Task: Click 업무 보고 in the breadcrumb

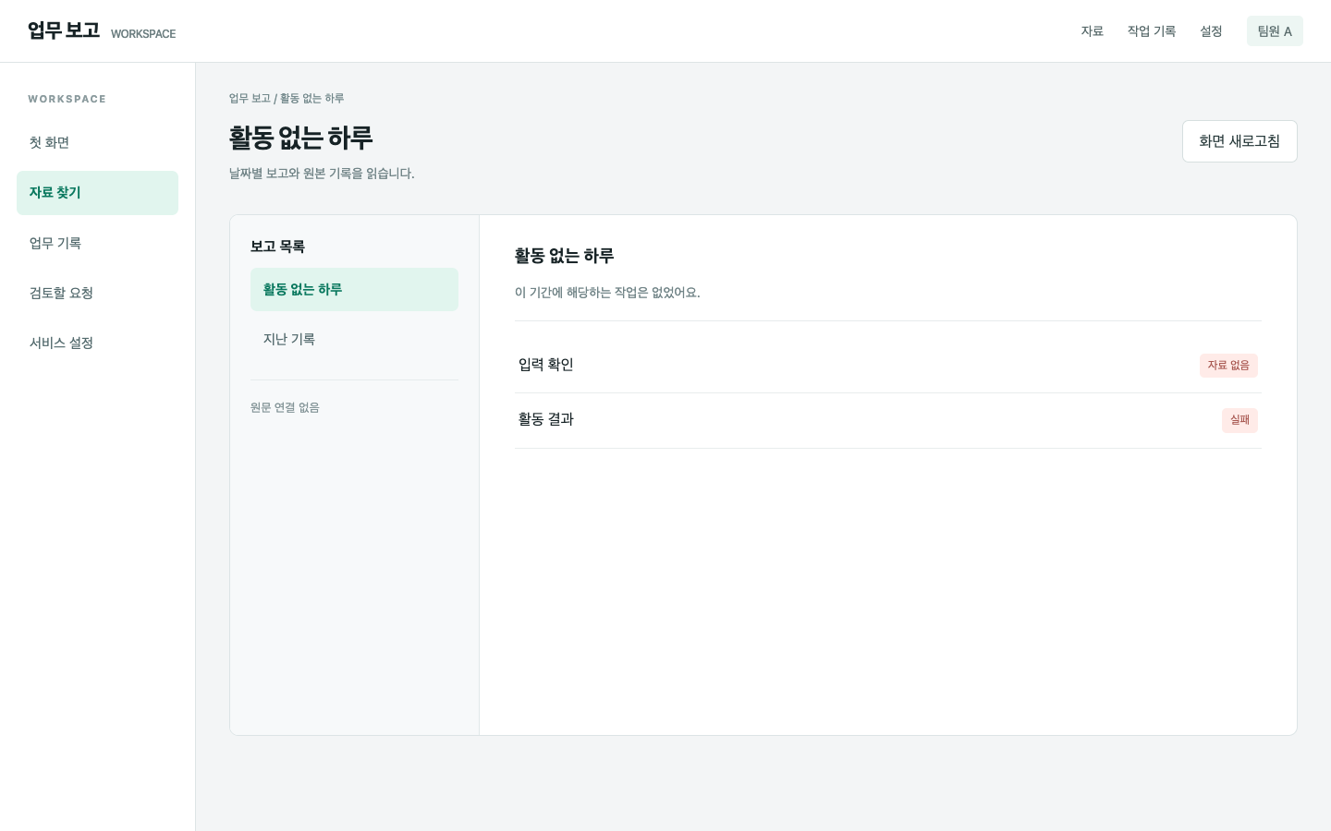Action: click(250, 98)
